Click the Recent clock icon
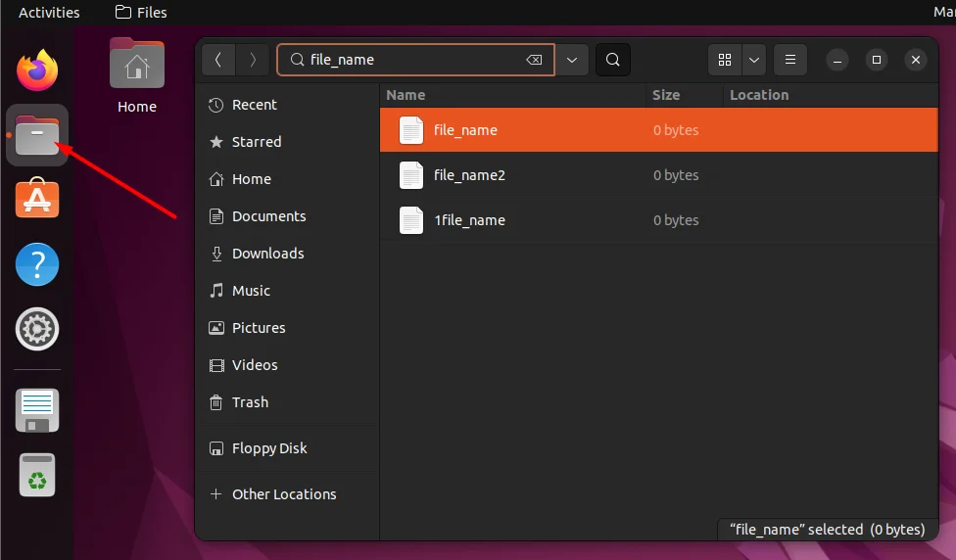Viewport: 956px width, 560px height. [x=215, y=105]
